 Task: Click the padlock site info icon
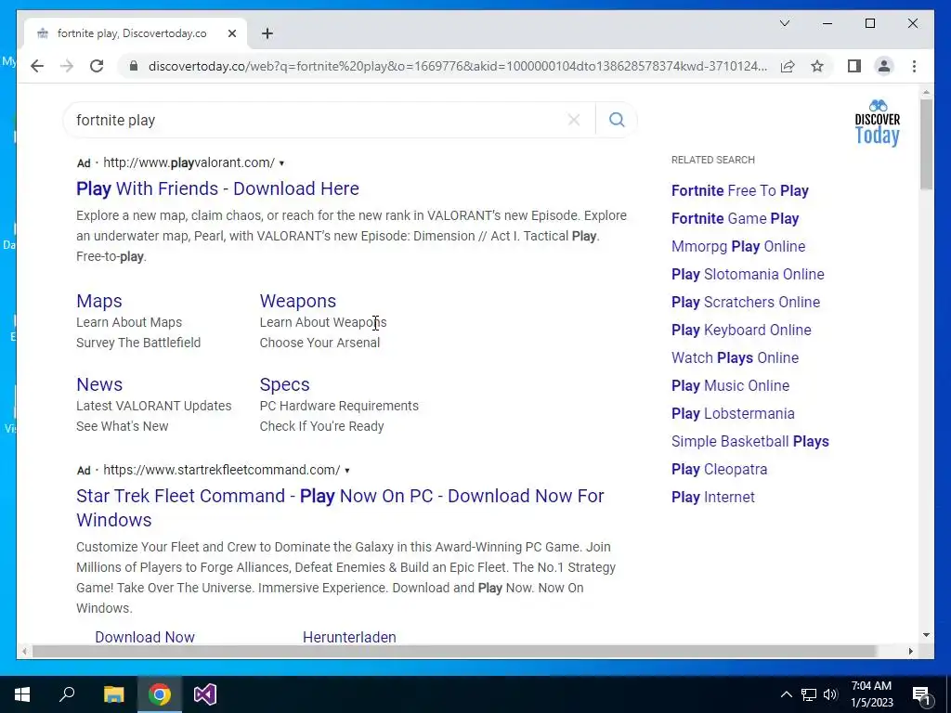tap(134, 66)
